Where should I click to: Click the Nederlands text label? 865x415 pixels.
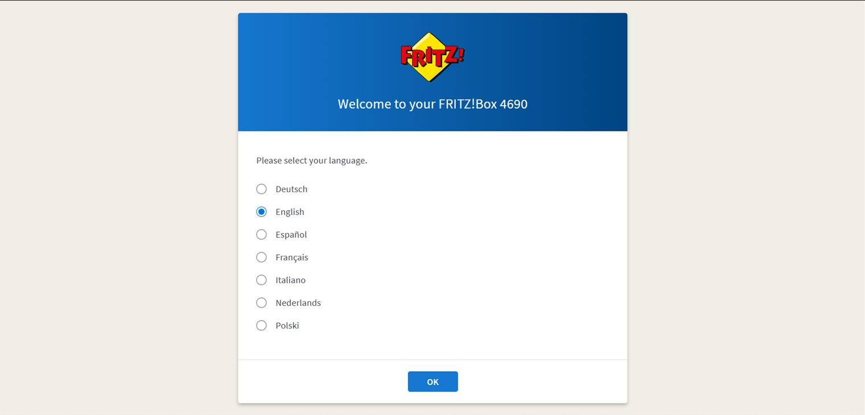click(298, 302)
